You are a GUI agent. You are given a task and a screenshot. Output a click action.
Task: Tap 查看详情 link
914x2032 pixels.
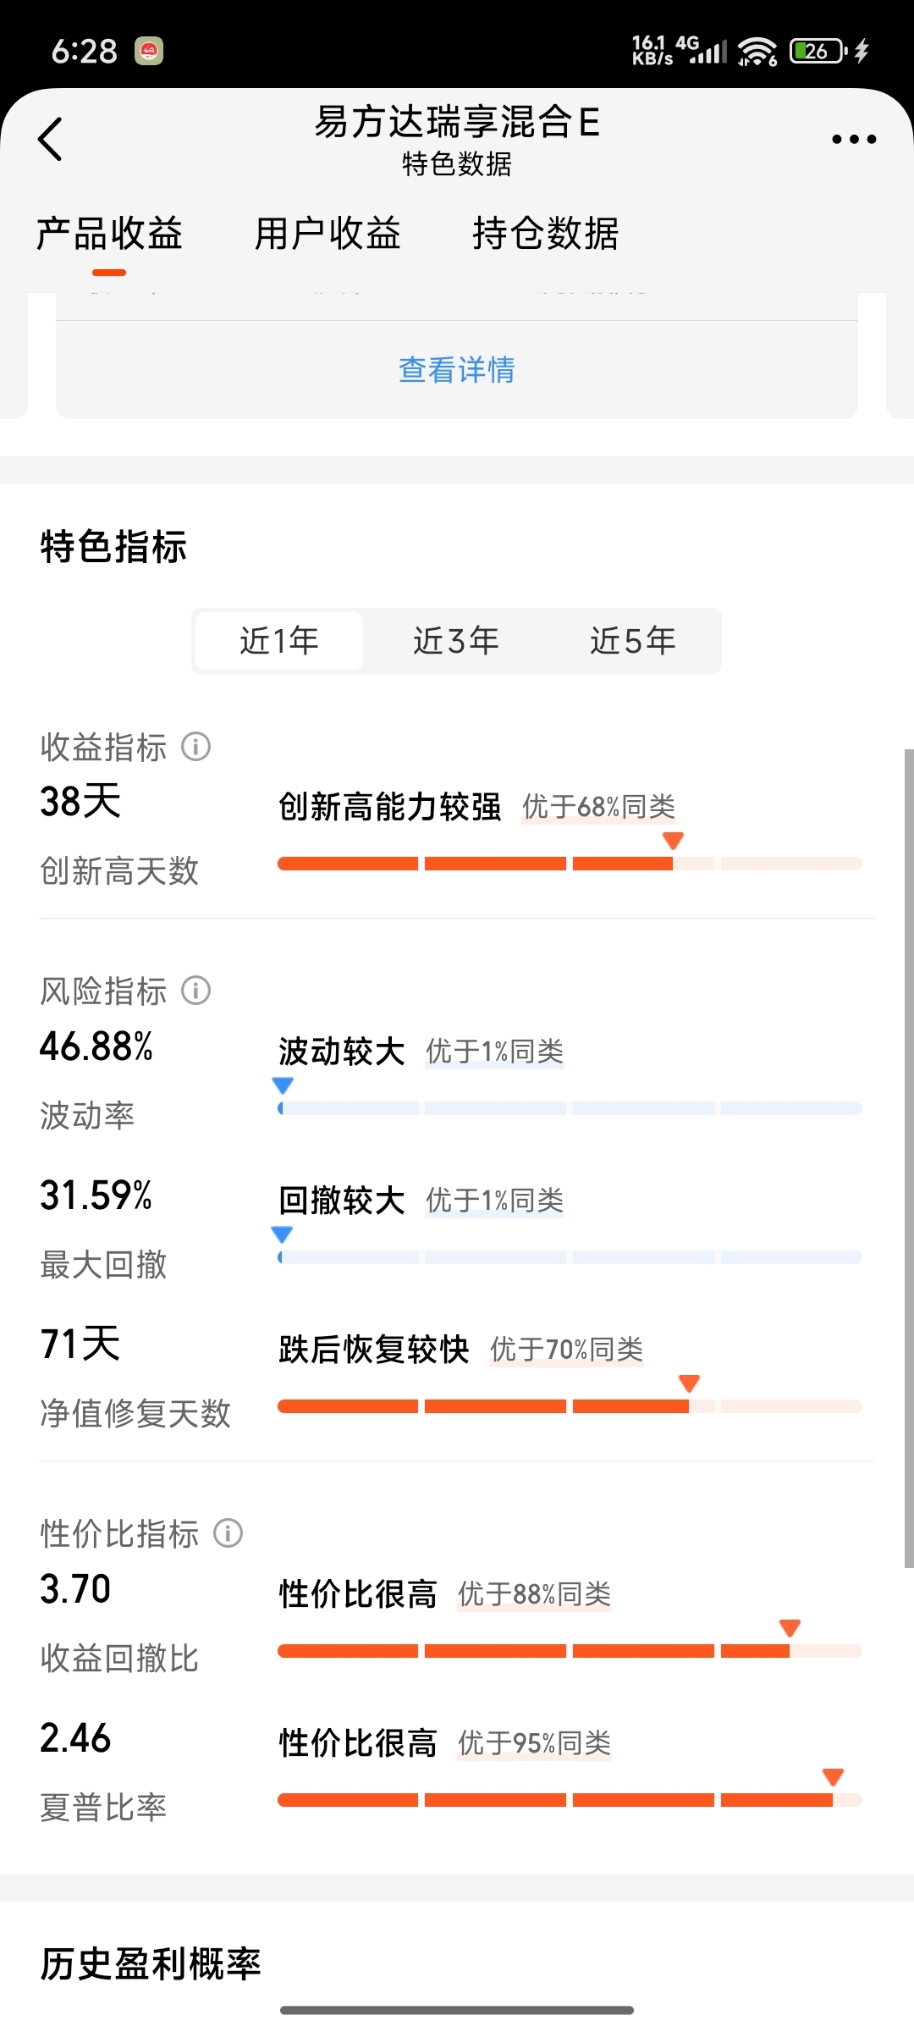(x=456, y=370)
